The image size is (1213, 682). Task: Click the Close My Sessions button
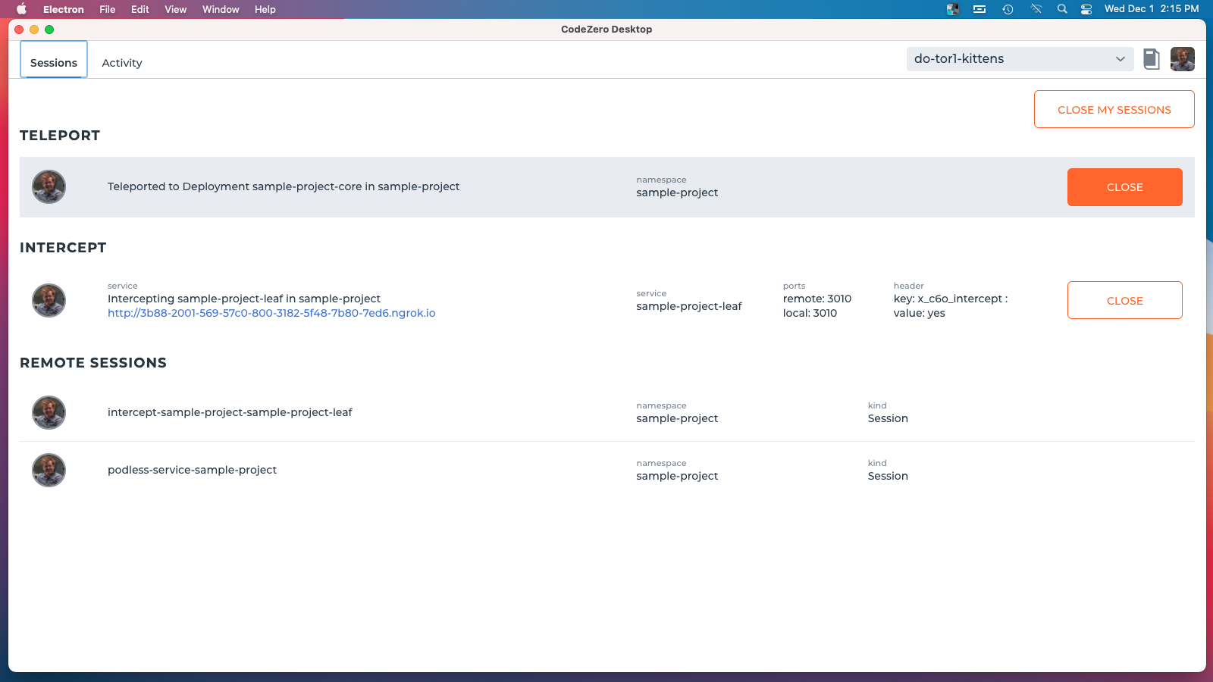pyautogui.click(x=1114, y=110)
